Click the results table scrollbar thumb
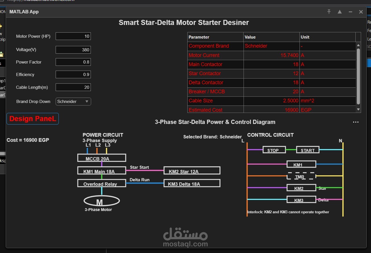The width and height of the screenshot is (371, 253). (x=358, y=76)
